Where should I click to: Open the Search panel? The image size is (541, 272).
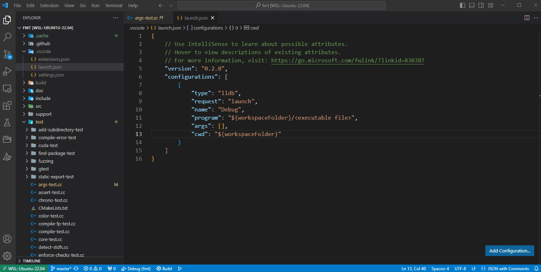(7, 37)
